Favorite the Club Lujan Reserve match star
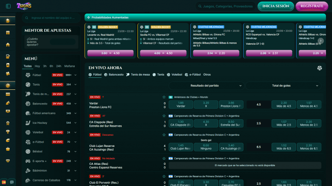The image size is (332, 186). 164,135
